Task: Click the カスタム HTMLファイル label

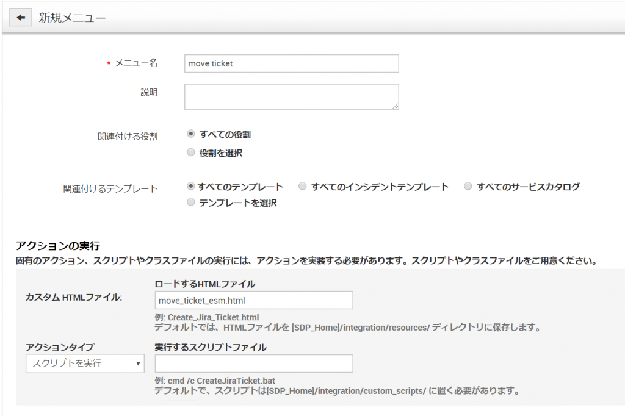Action: 74,297
